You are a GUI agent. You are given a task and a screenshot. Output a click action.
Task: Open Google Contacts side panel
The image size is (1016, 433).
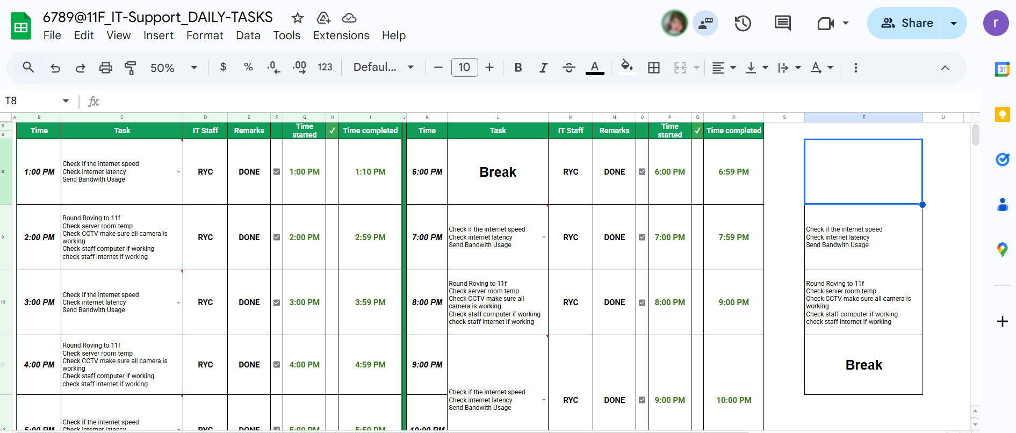click(x=1002, y=205)
